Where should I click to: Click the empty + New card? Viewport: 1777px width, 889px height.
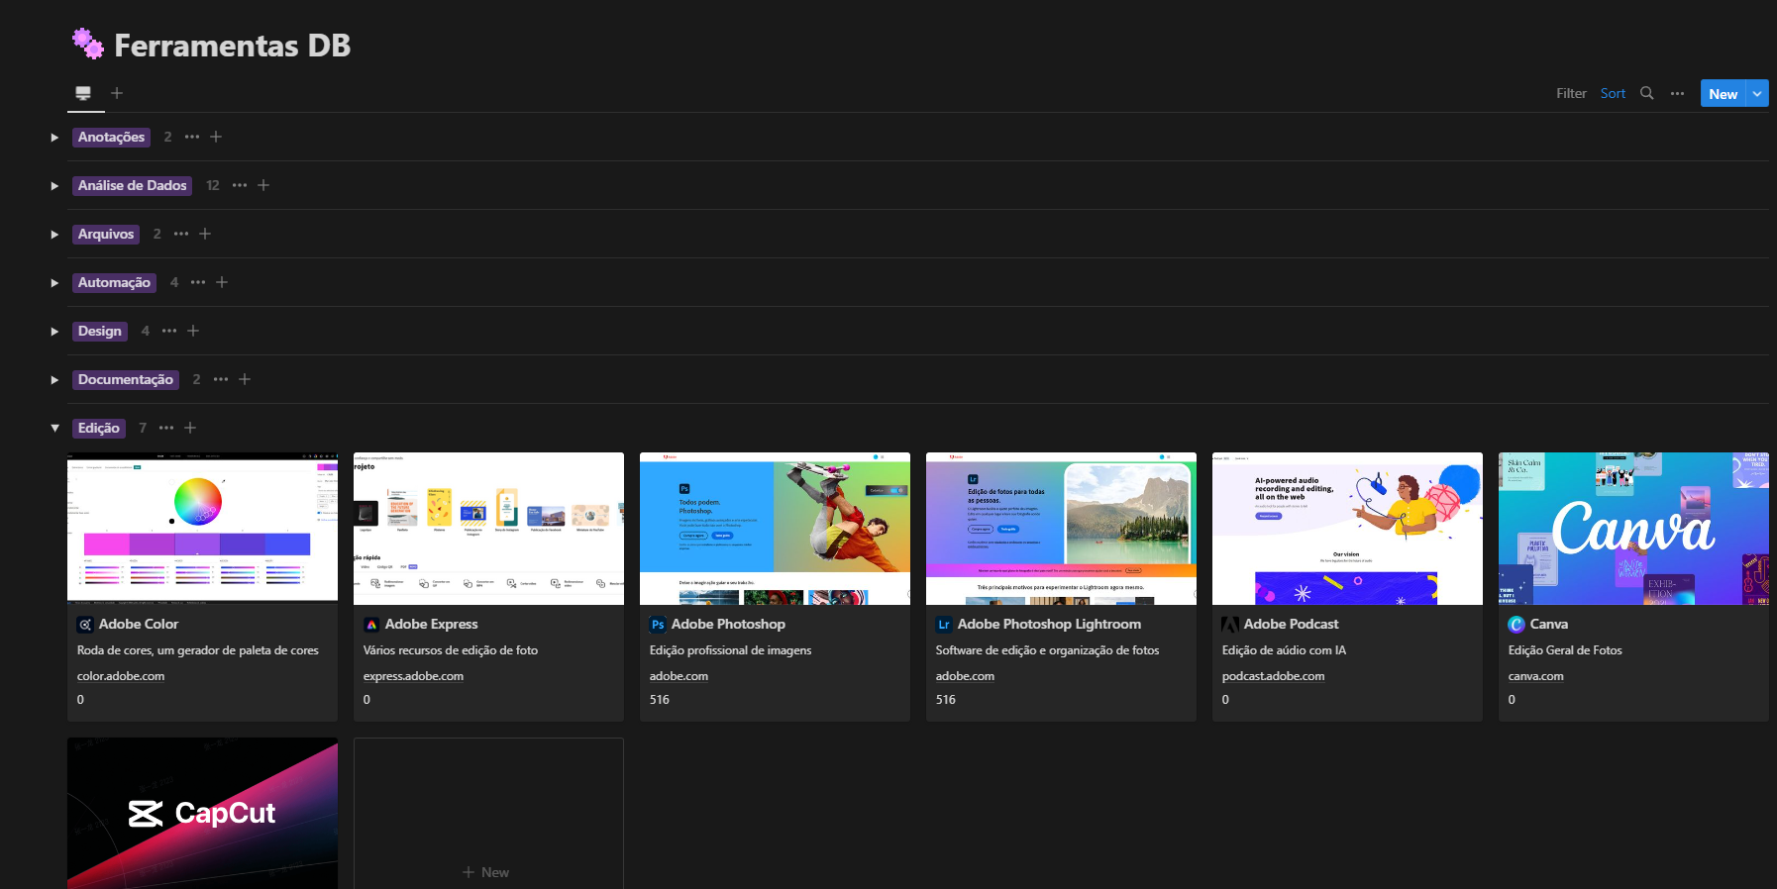488,813
